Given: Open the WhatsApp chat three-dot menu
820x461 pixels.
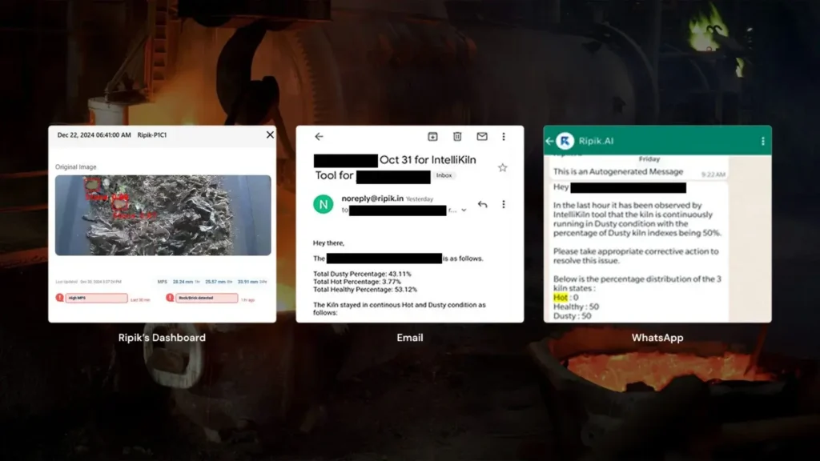Looking at the screenshot, I should pyautogui.click(x=762, y=141).
